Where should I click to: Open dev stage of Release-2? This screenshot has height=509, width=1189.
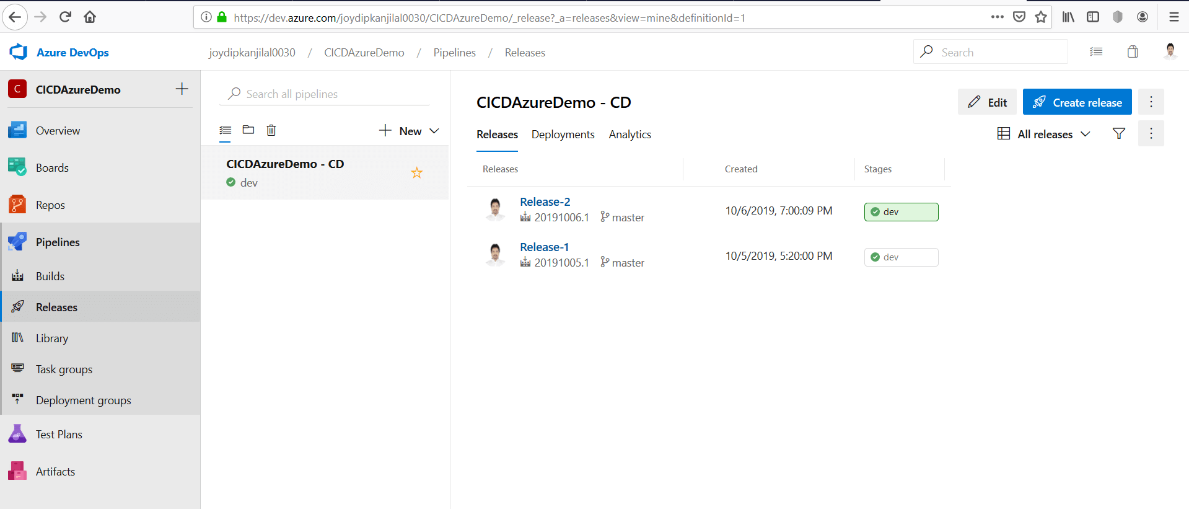point(901,211)
